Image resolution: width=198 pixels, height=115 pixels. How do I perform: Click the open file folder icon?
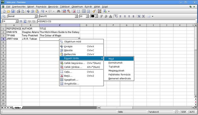(8, 11)
